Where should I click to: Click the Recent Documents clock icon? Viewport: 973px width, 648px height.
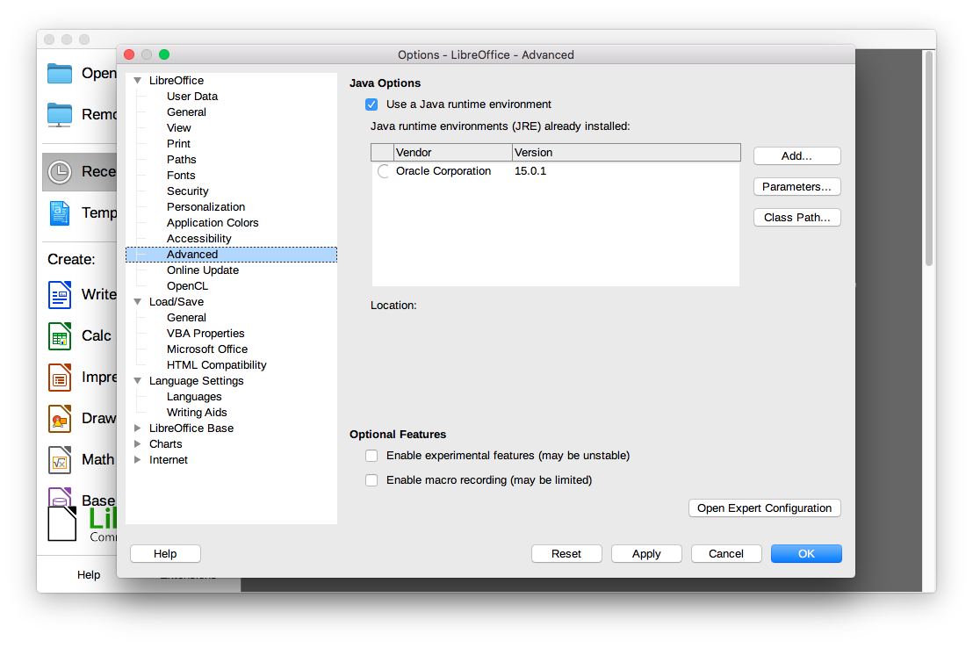coord(60,172)
